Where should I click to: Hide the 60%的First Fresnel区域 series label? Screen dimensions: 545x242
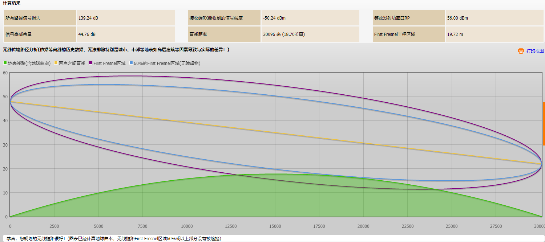[x=167, y=63]
